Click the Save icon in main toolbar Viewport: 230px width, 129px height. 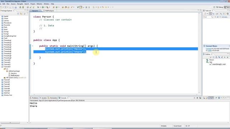coord(10,7)
